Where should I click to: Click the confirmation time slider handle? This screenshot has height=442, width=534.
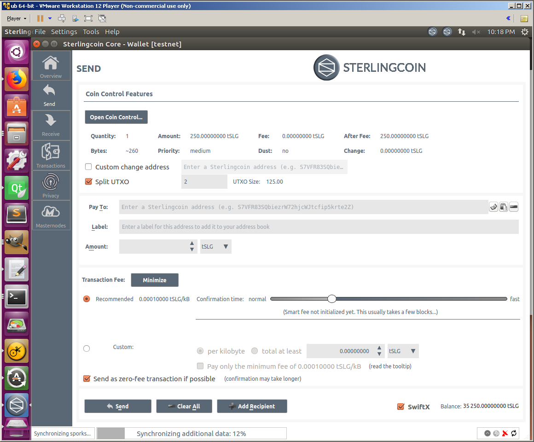coord(332,299)
